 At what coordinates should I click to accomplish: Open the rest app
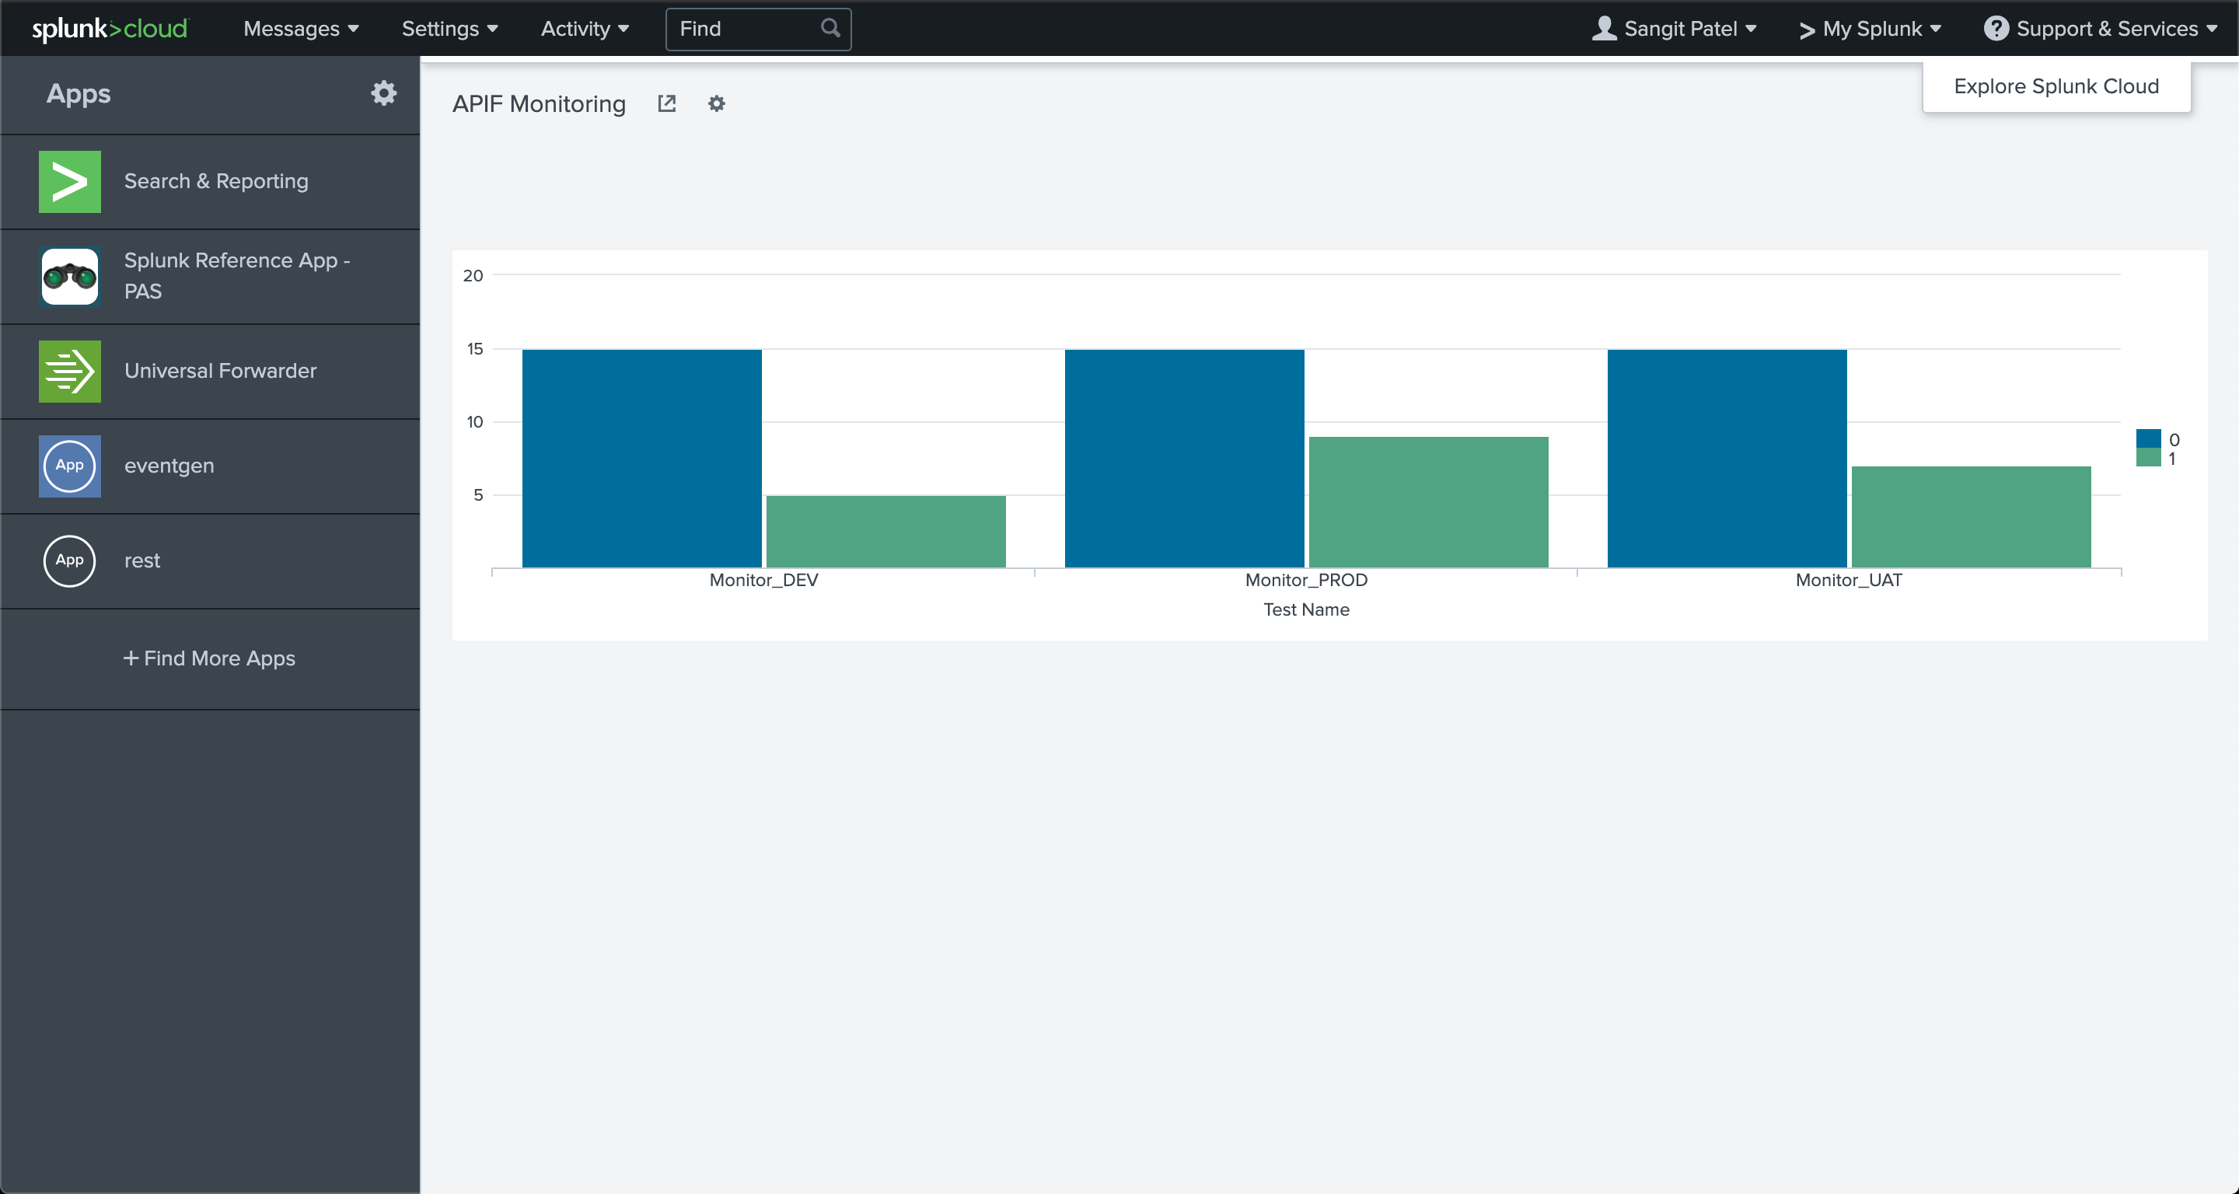click(x=141, y=560)
